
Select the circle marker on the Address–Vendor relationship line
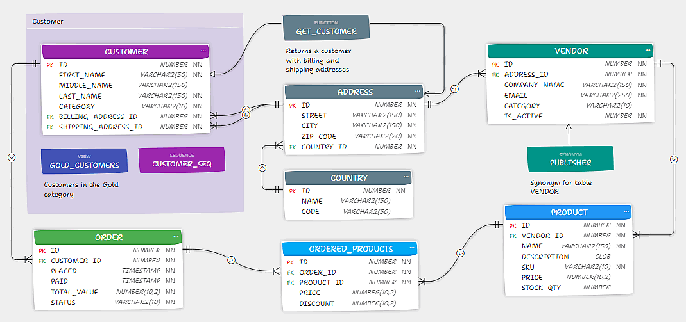(x=455, y=89)
